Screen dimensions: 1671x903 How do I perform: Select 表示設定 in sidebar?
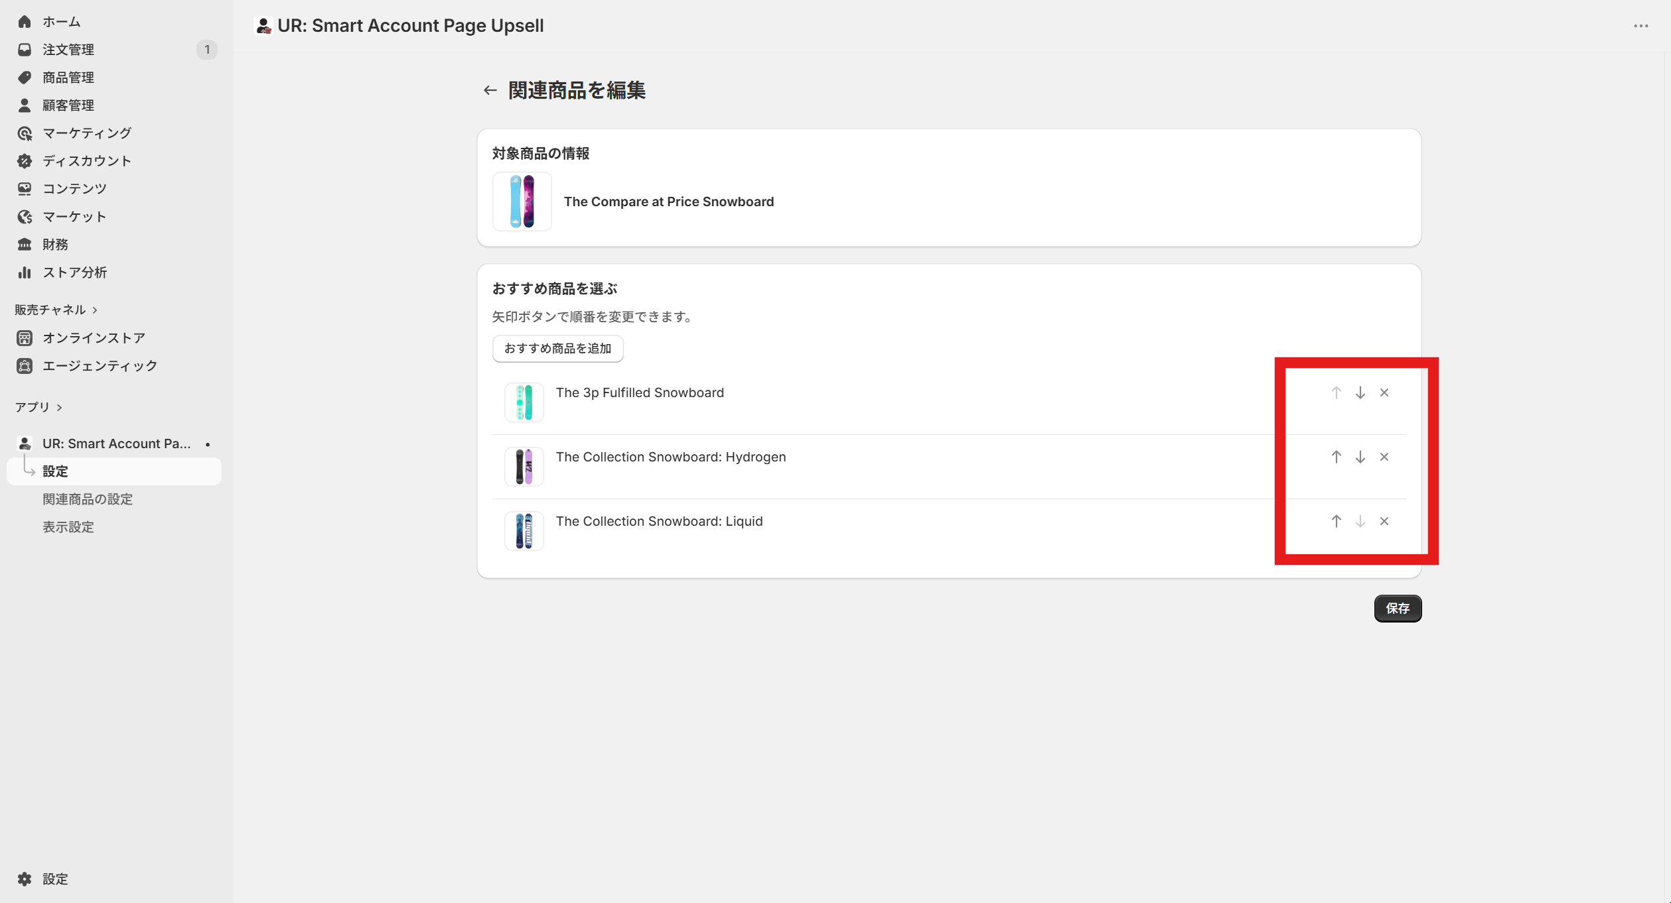click(68, 527)
